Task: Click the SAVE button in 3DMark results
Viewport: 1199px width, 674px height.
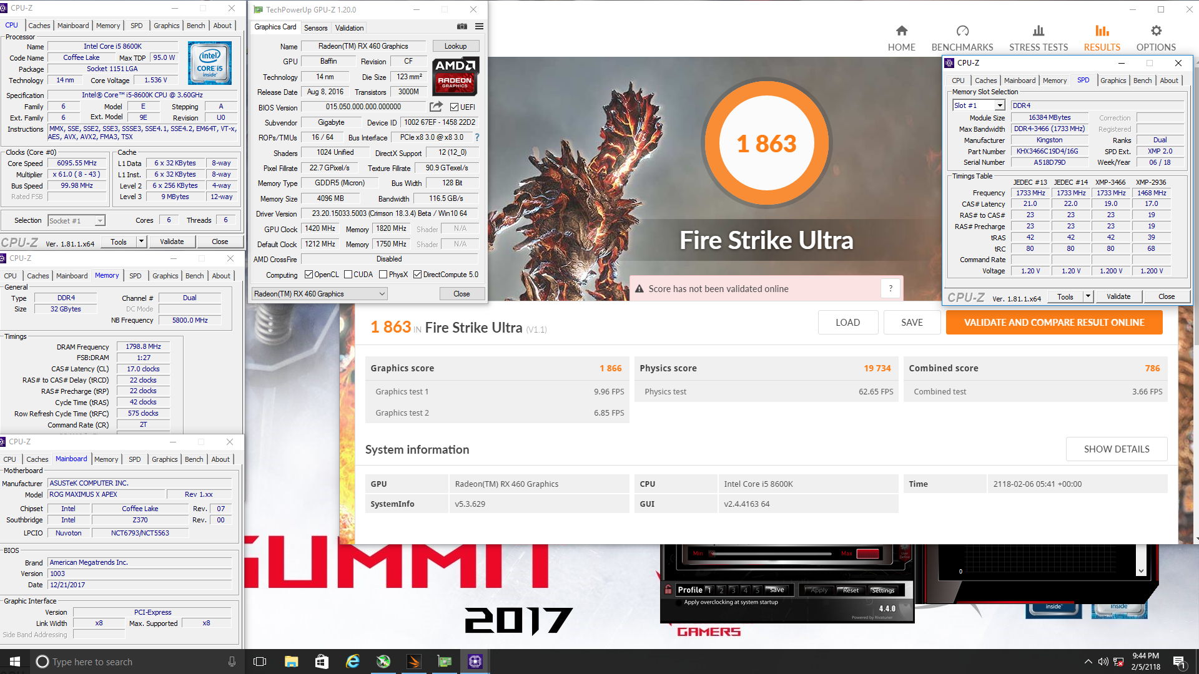Action: [912, 323]
